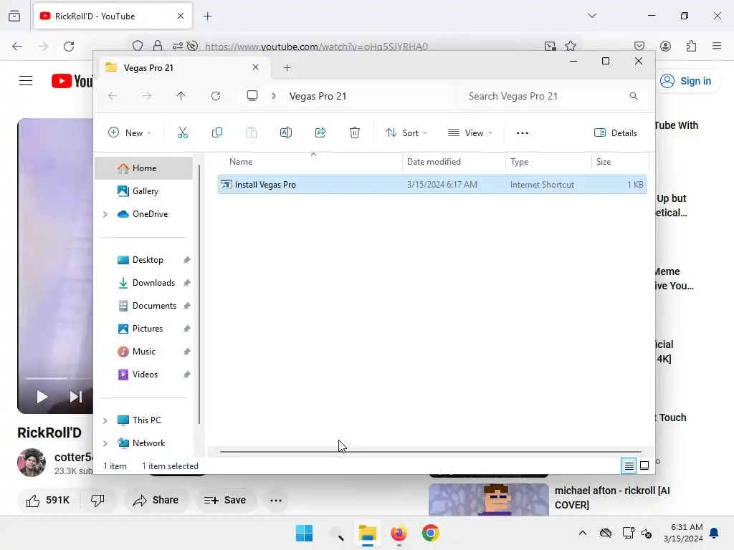This screenshot has height=550, width=734.
Task: Expand the Network tree node
Action: pyautogui.click(x=105, y=443)
